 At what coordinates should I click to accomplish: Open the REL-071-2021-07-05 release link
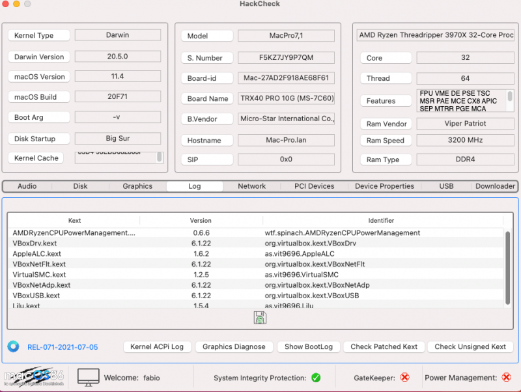(63, 347)
